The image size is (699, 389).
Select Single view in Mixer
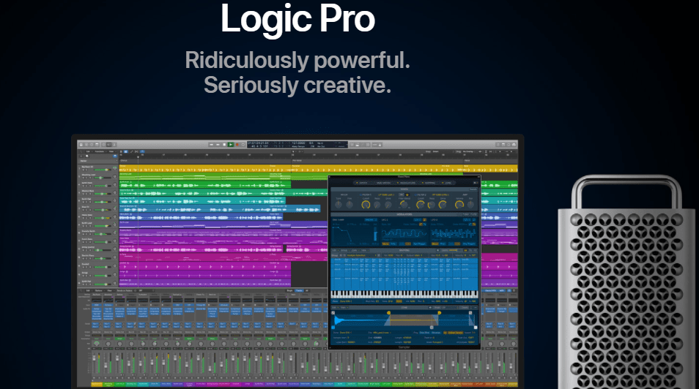tap(289, 290)
